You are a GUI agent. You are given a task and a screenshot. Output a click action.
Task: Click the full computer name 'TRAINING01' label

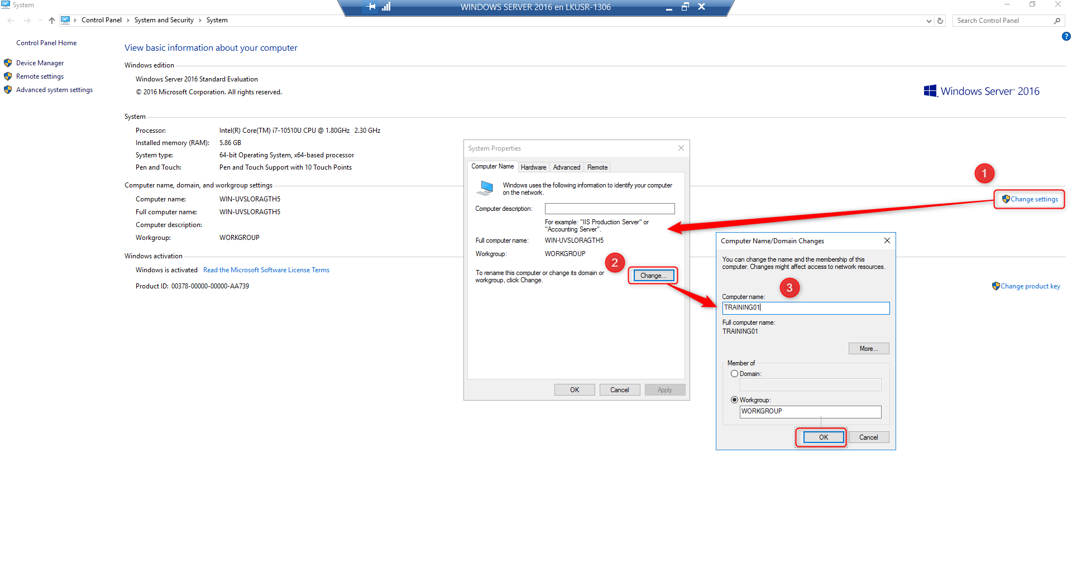[740, 331]
